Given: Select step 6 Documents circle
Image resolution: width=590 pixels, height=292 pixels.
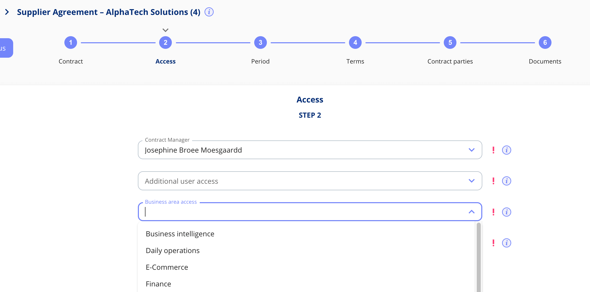Looking at the screenshot, I should 544,42.
